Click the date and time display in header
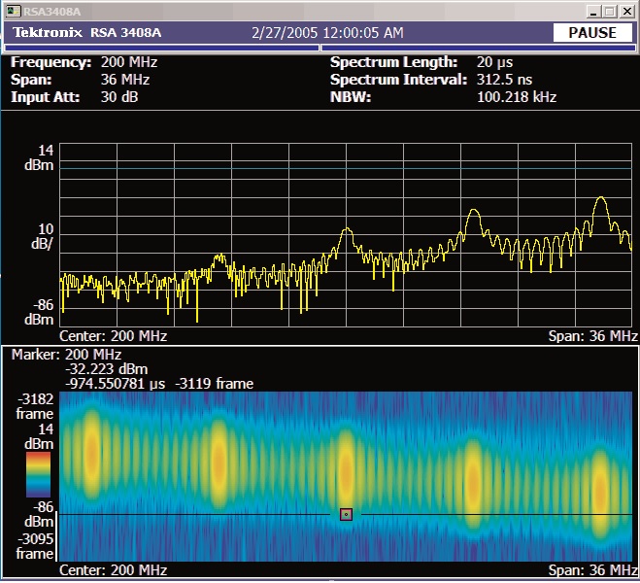640x583 pixels. pos(326,33)
